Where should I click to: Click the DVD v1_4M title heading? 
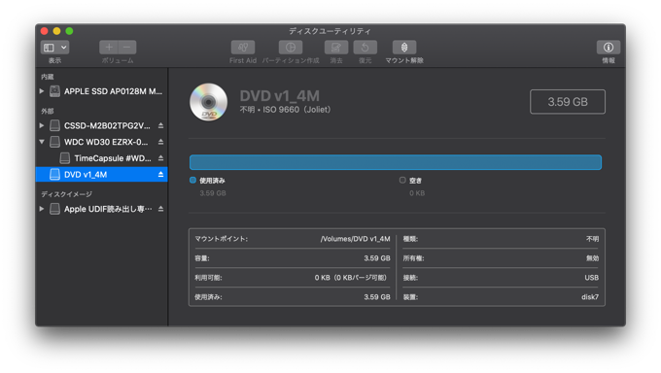[x=280, y=96]
